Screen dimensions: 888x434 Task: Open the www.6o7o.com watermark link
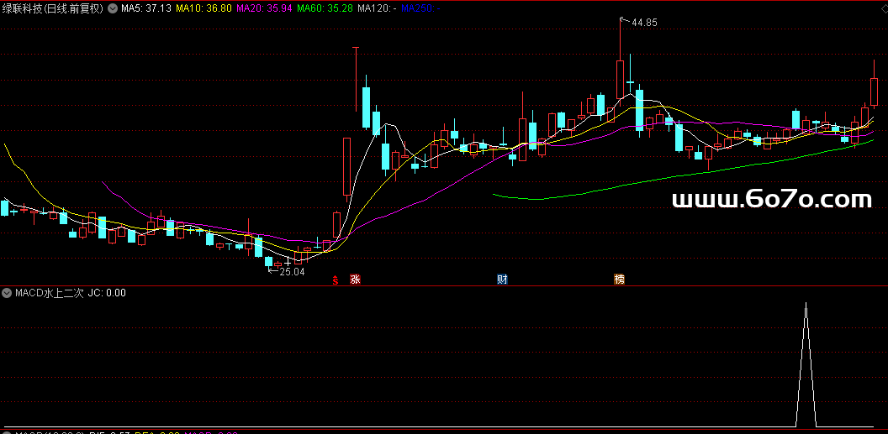[x=772, y=200]
